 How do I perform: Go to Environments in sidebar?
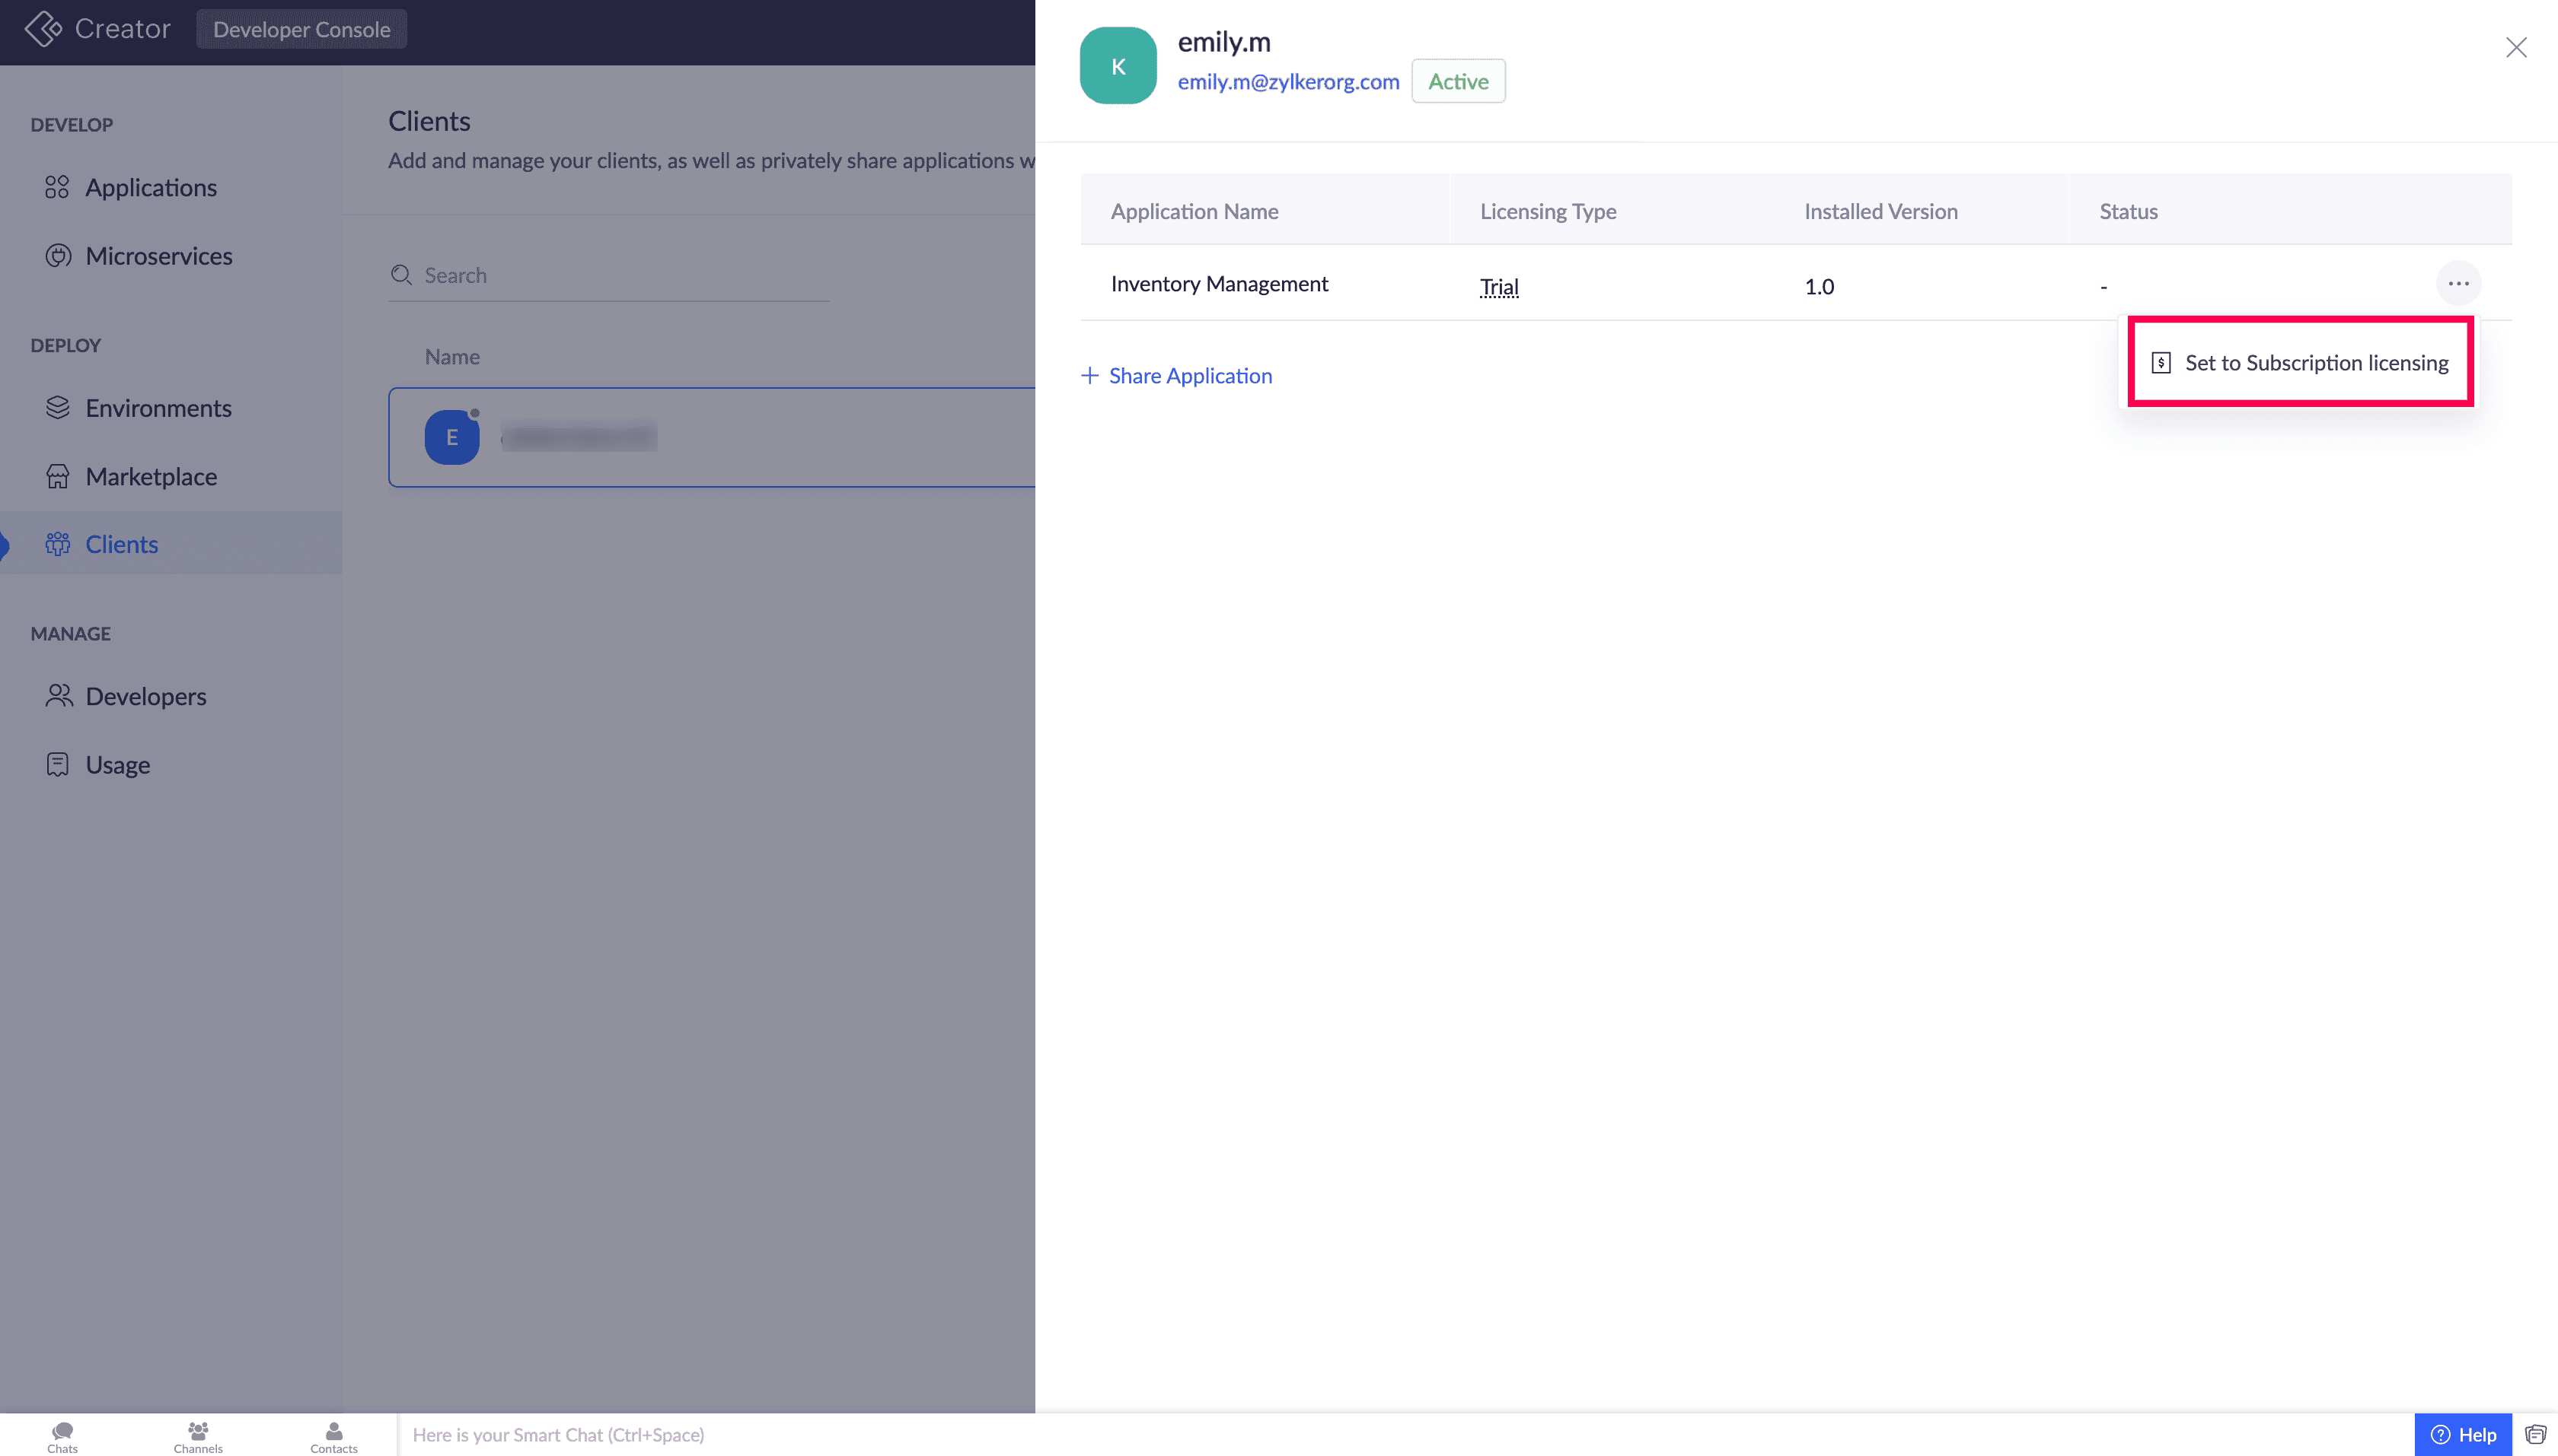click(x=158, y=408)
